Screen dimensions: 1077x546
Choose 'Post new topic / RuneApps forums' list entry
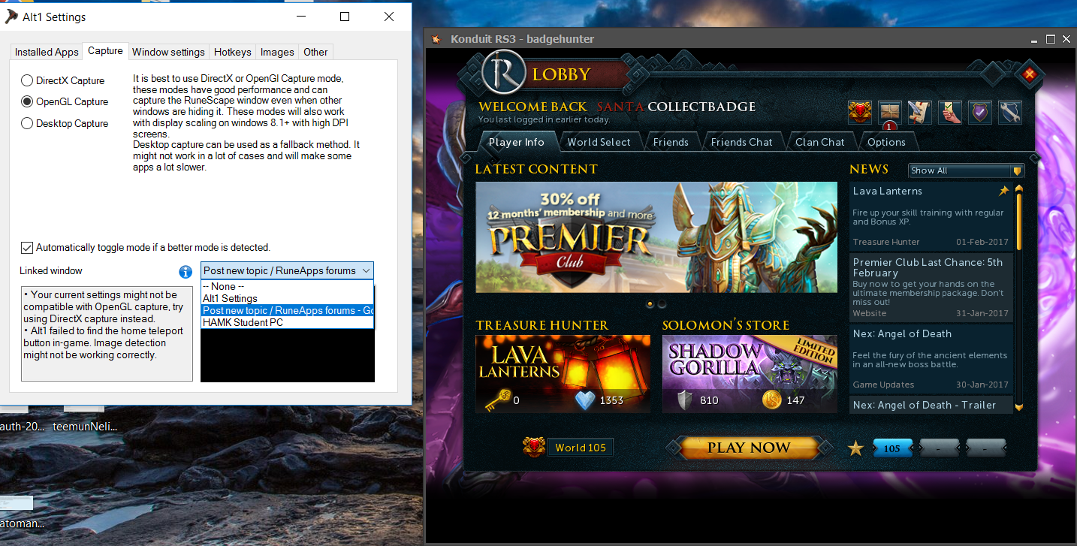pos(287,310)
